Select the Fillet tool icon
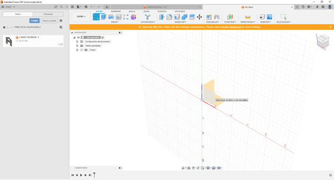The width and height of the screenshot is (334, 180). 169,17
